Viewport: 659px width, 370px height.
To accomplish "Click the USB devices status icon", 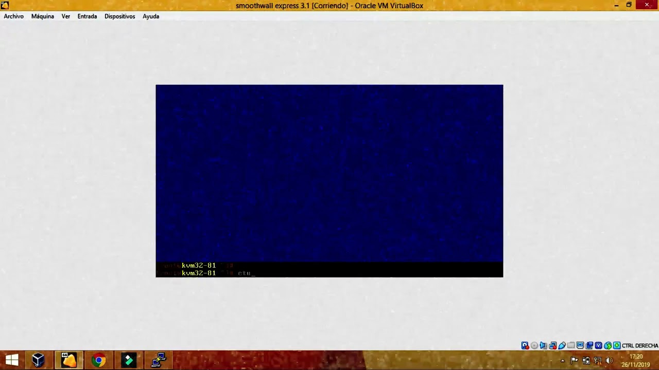I will click(562, 345).
